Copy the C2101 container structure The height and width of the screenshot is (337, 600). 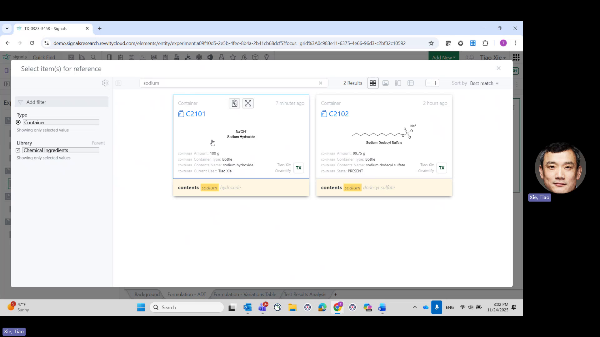point(234,103)
